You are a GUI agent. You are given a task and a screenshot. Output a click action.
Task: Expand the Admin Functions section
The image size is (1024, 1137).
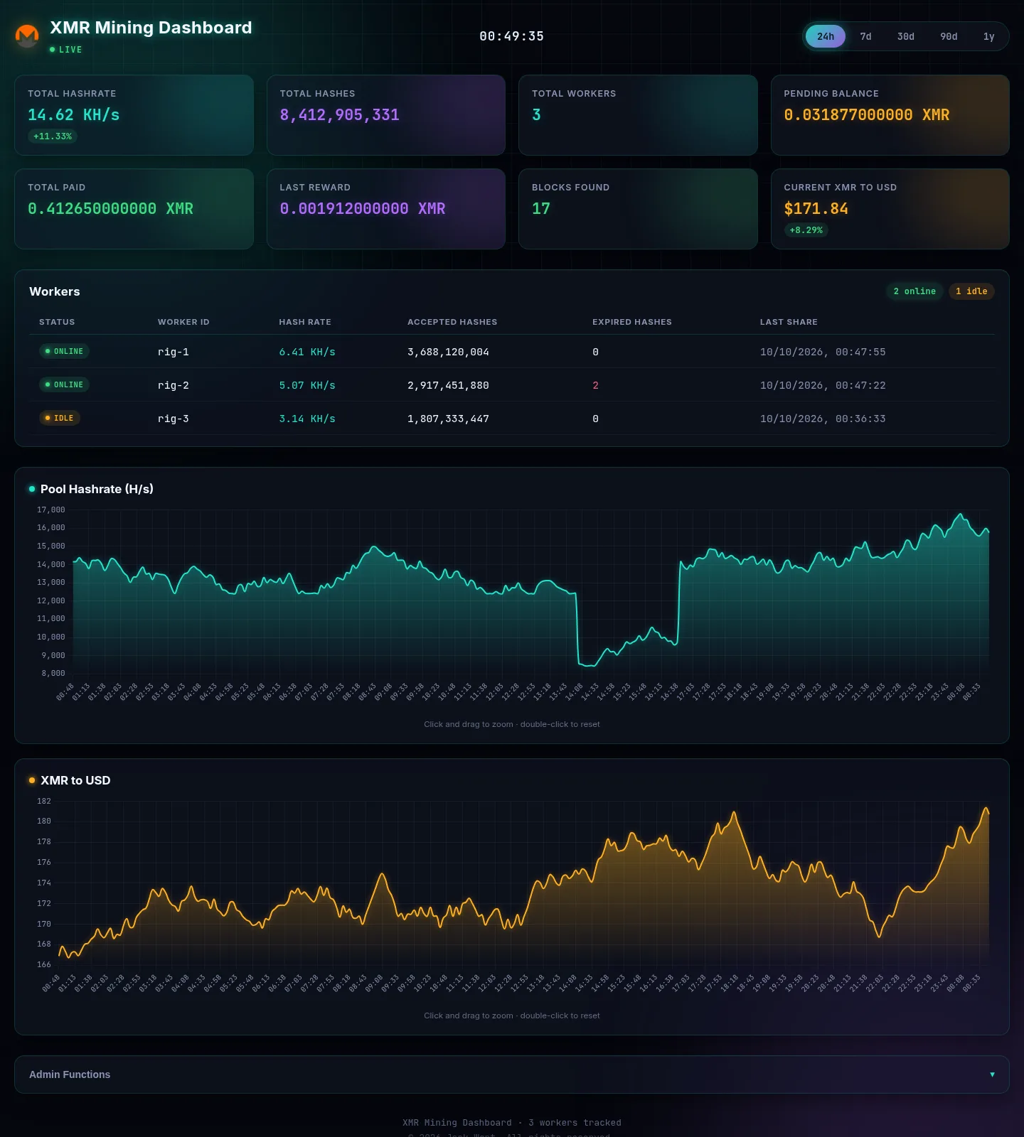coord(512,1074)
